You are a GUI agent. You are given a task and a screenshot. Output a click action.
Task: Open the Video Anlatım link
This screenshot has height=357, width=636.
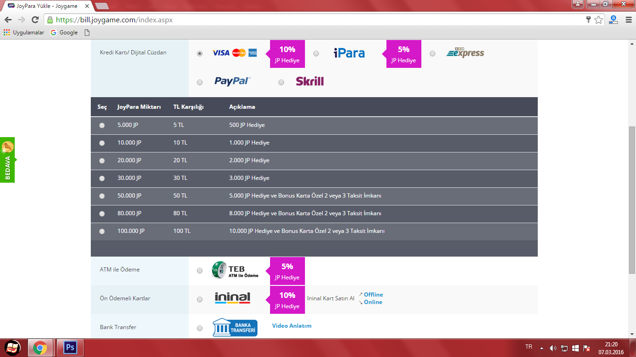[x=292, y=326]
